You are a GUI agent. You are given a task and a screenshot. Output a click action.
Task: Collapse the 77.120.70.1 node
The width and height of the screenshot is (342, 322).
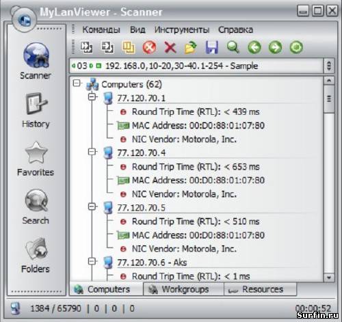(92, 97)
